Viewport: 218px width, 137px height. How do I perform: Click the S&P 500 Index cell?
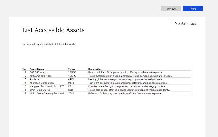point(38,72)
